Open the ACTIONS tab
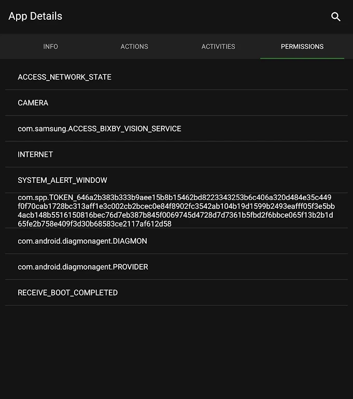Viewport: 353px width, 399px height. coord(134,47)
